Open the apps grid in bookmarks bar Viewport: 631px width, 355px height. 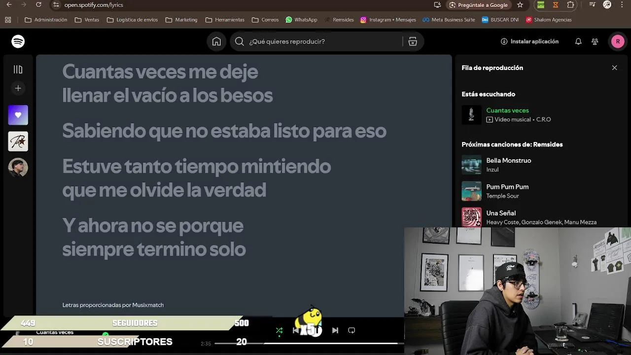point(8,20)
